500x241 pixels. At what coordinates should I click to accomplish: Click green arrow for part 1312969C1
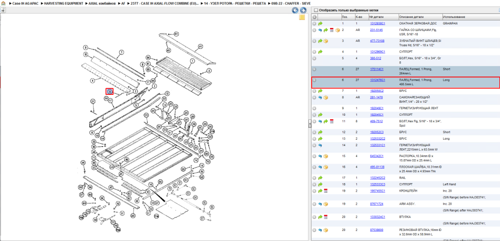pos(320,51)
